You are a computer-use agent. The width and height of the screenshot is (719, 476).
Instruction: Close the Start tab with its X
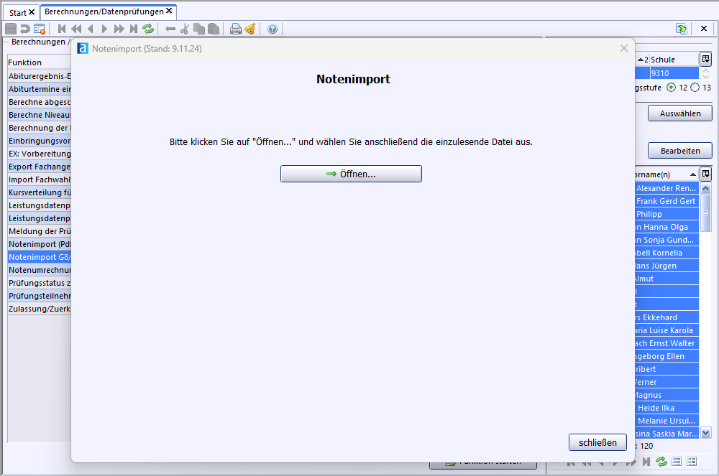pyautogui.click(x=32, y=12)
